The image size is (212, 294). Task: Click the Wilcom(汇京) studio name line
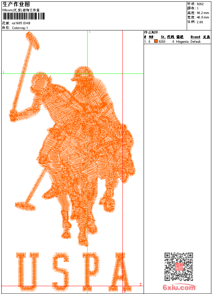[21, 10]
